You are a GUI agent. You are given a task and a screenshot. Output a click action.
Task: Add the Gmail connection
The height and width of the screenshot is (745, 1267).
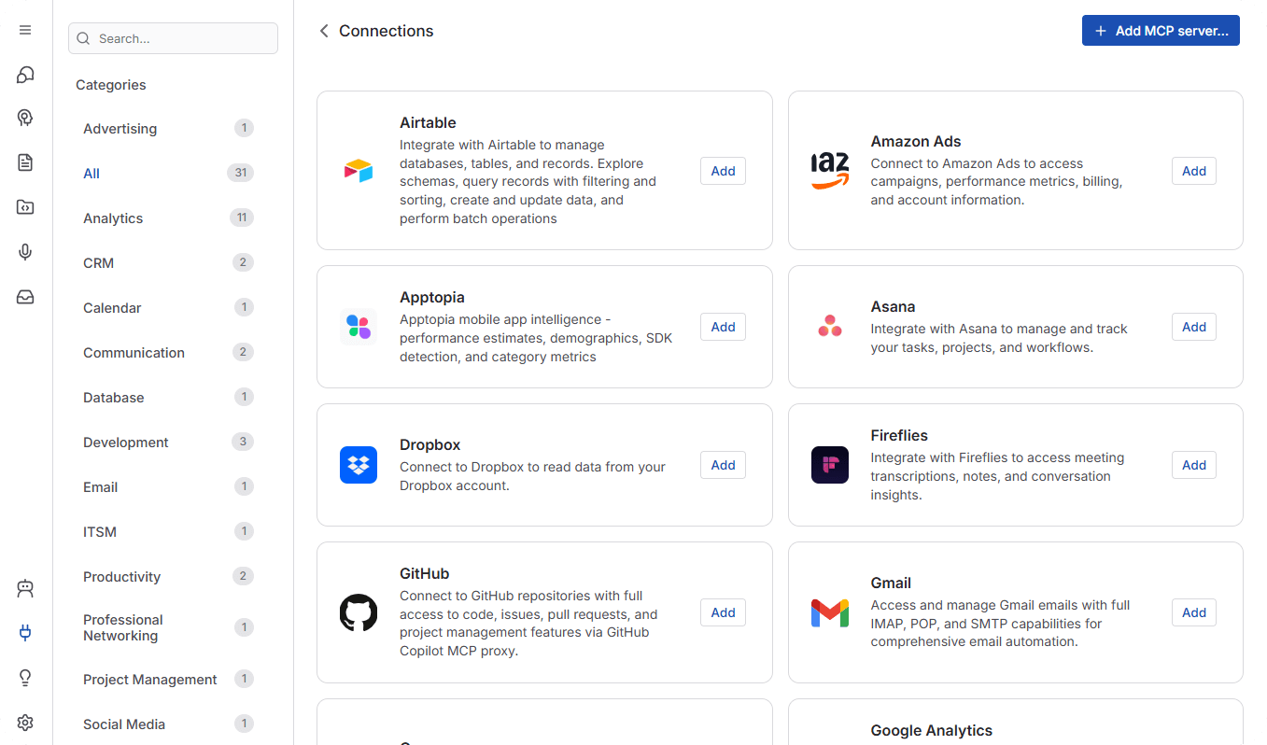pos(1193,612)
